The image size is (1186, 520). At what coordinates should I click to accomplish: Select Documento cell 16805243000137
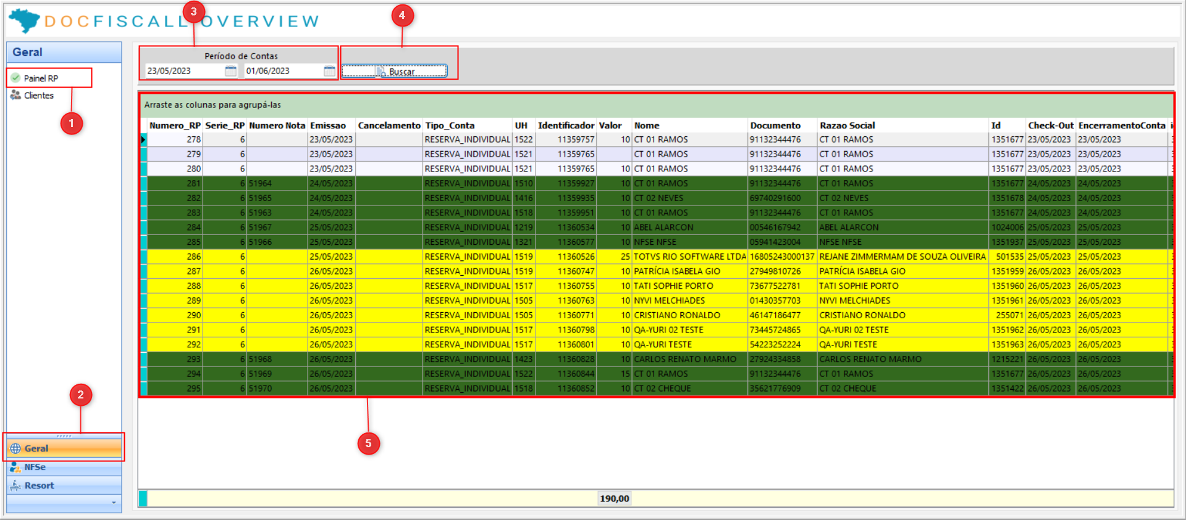pyautogui.click(x=783, y=257)
